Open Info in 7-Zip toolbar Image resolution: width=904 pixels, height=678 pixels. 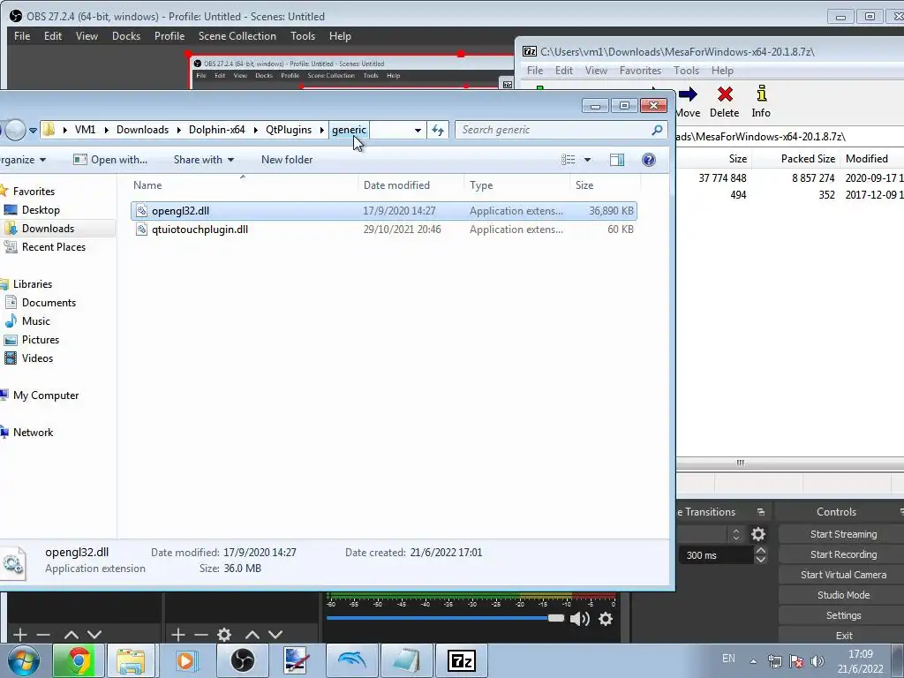761,102
